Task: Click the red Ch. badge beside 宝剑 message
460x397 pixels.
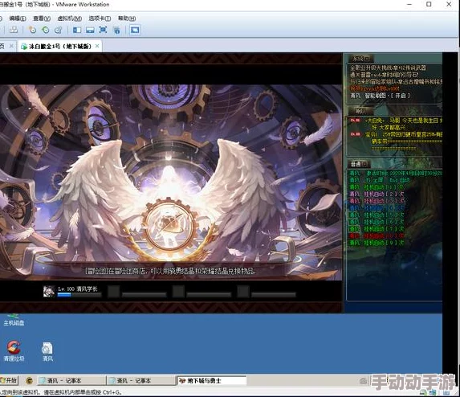Action: (356, 134)
